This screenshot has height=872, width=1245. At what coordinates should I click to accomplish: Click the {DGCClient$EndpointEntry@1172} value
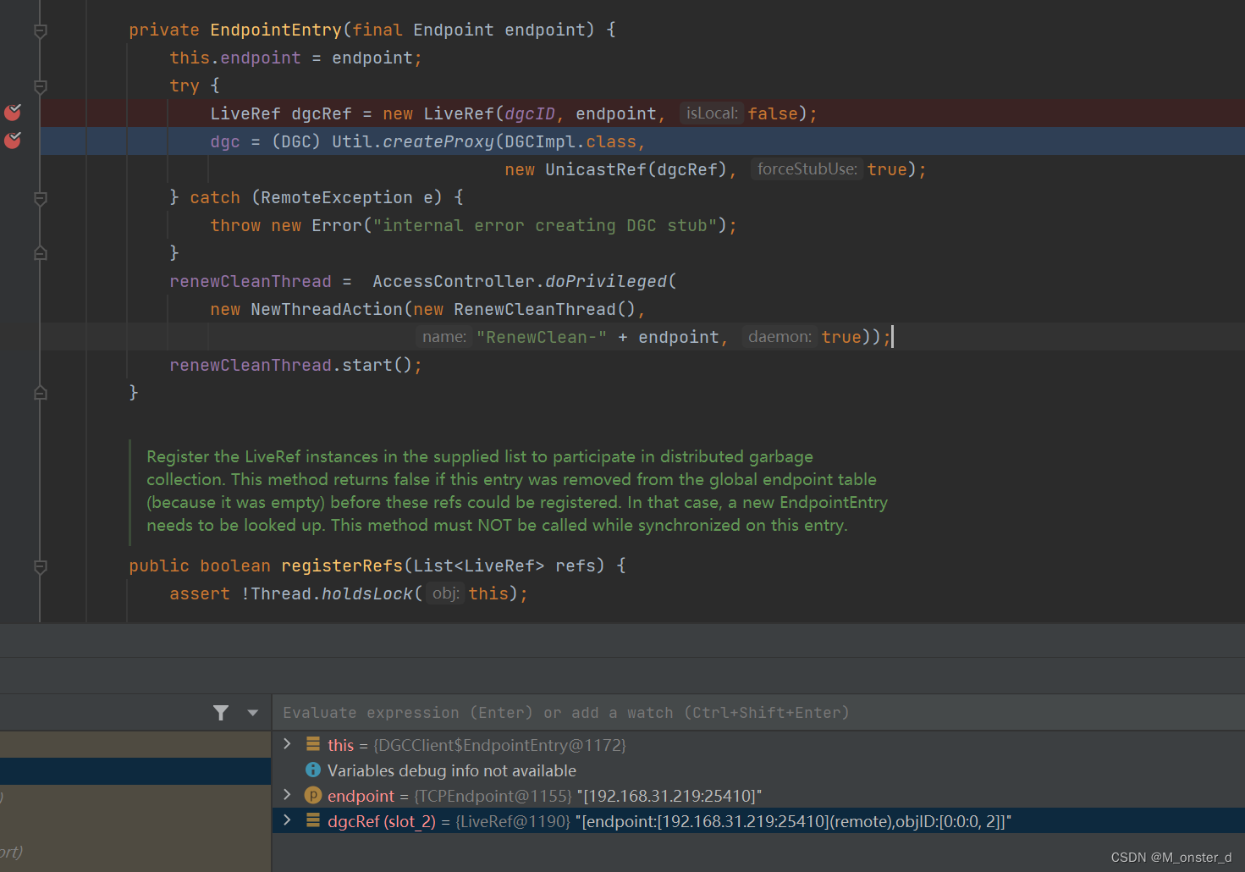click(x=499, y=745)
